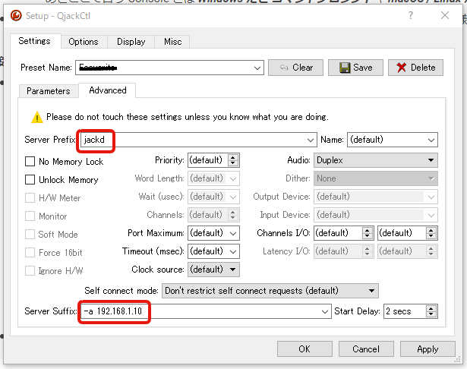Open the Self connect mode dropdown
This screenshot has height=369, width=467.
click(x=270, y=291)
